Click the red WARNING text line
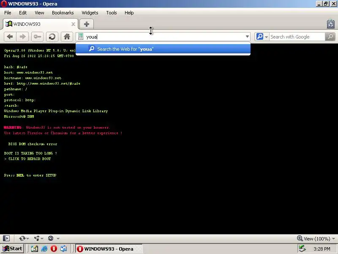The height and width of the screenshot is (254, 338). point(57,127)
